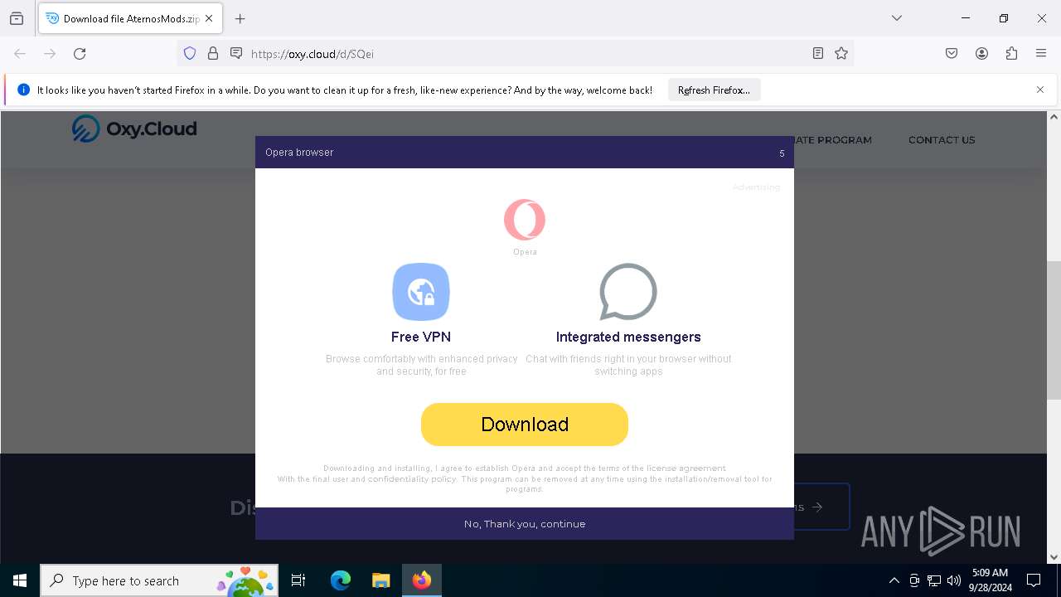Click the forward navigation arrow

coord(50,54)
